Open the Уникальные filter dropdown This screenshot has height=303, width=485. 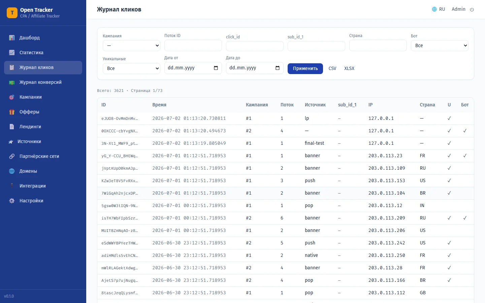[131, 68]
